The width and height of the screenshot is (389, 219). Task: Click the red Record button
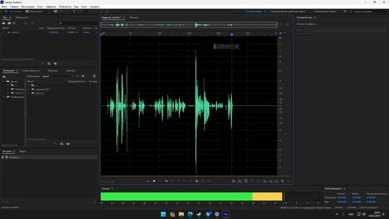tap(197, 181)
